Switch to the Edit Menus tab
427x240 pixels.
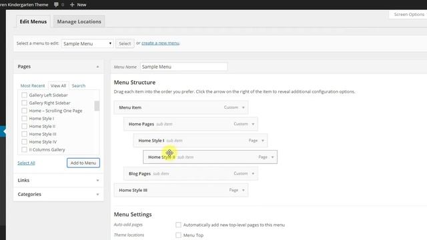[x=33, y=21]
